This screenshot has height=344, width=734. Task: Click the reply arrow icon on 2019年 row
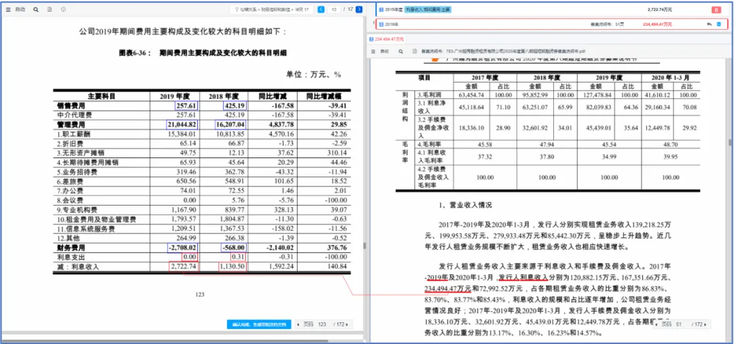[709, 24]
